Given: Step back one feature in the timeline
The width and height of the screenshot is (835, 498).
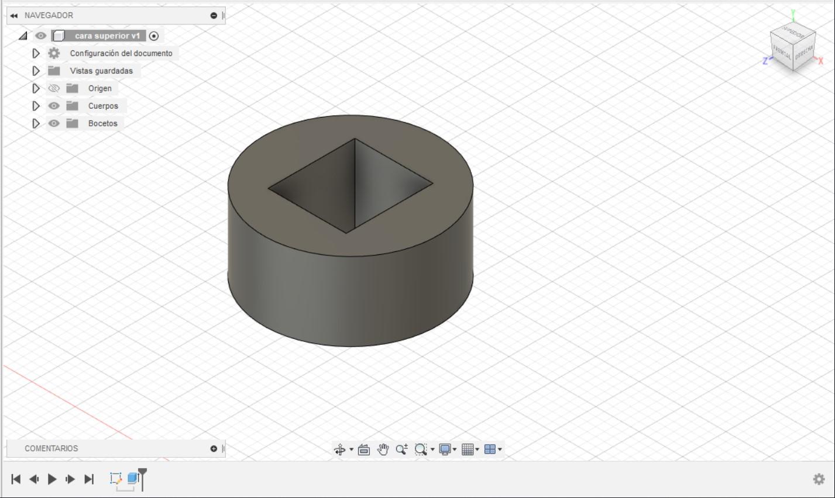Looking at the screenshot, I should click(34, 479).
